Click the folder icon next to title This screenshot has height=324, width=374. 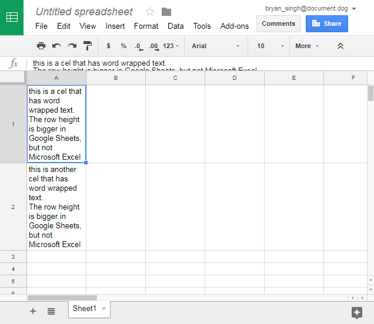coord(166,12)
